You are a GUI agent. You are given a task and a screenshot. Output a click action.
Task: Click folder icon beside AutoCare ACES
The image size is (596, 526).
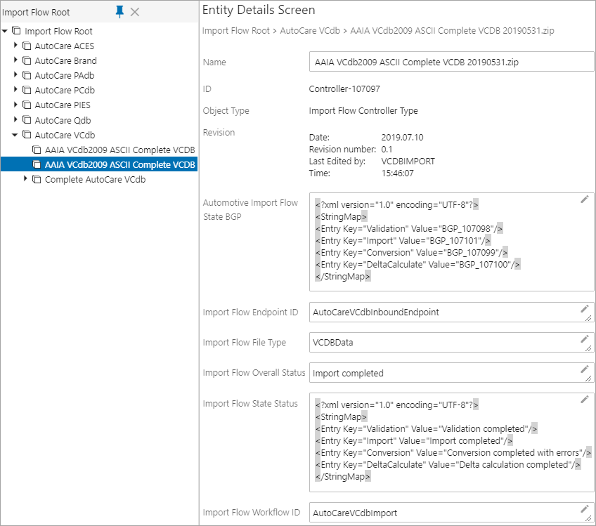(x=27, y=46)
